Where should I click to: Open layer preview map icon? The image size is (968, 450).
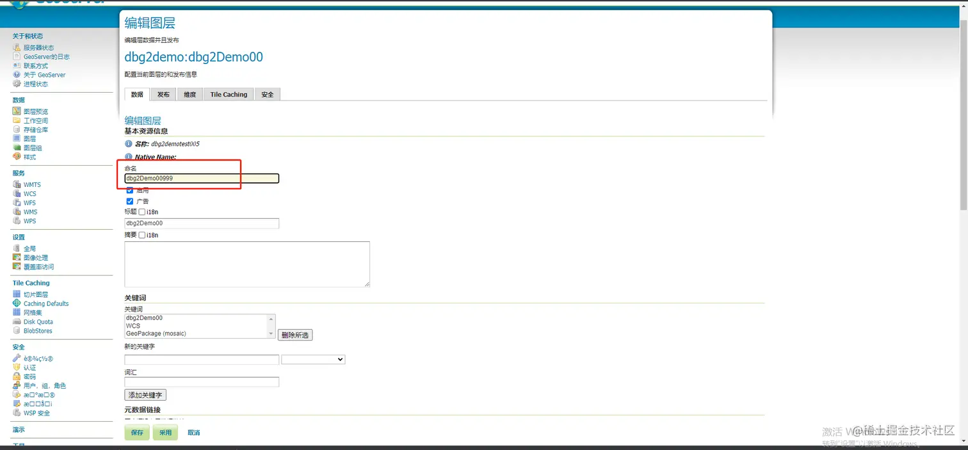[x=17, y=111]
